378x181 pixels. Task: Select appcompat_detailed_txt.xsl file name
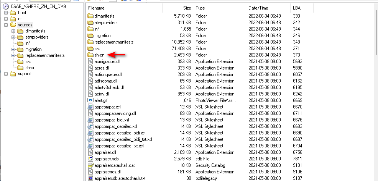tap(119, 146)
